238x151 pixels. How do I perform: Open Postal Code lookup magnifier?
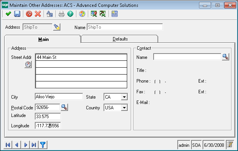pyautogui.click(x=64, y=107)
